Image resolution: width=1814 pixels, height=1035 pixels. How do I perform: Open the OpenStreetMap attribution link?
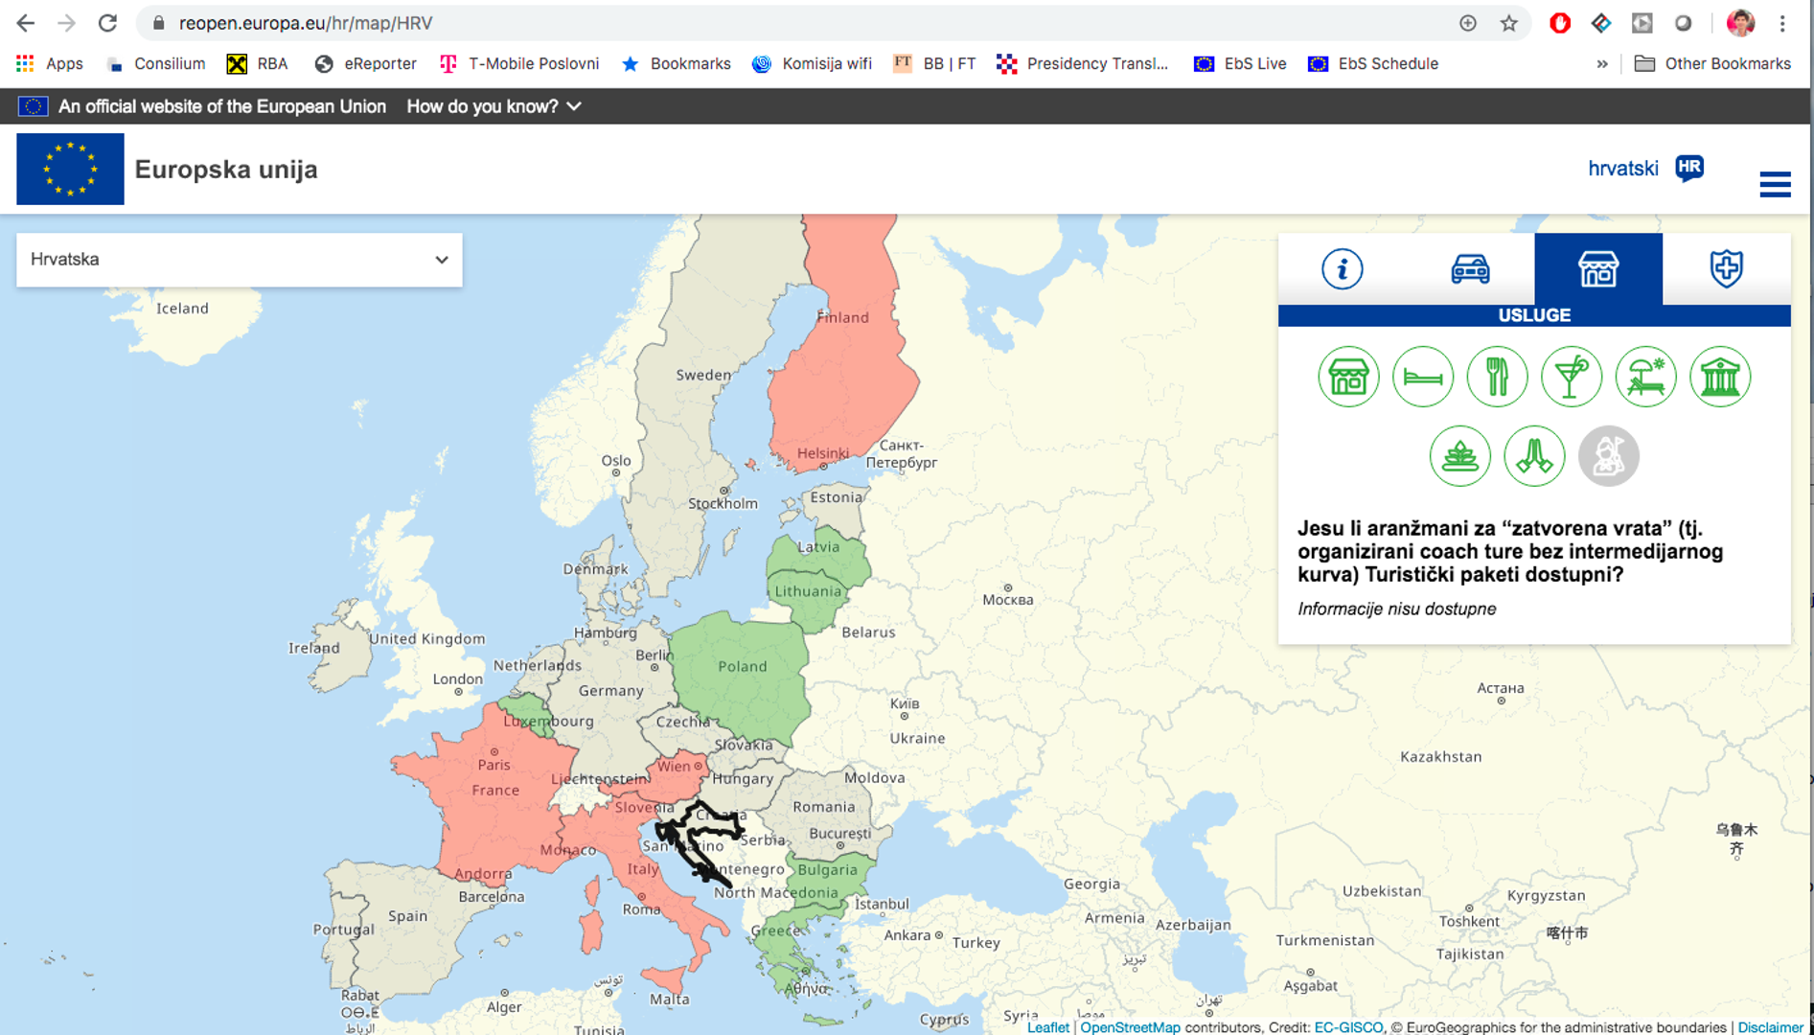tap(1130, 1027)
